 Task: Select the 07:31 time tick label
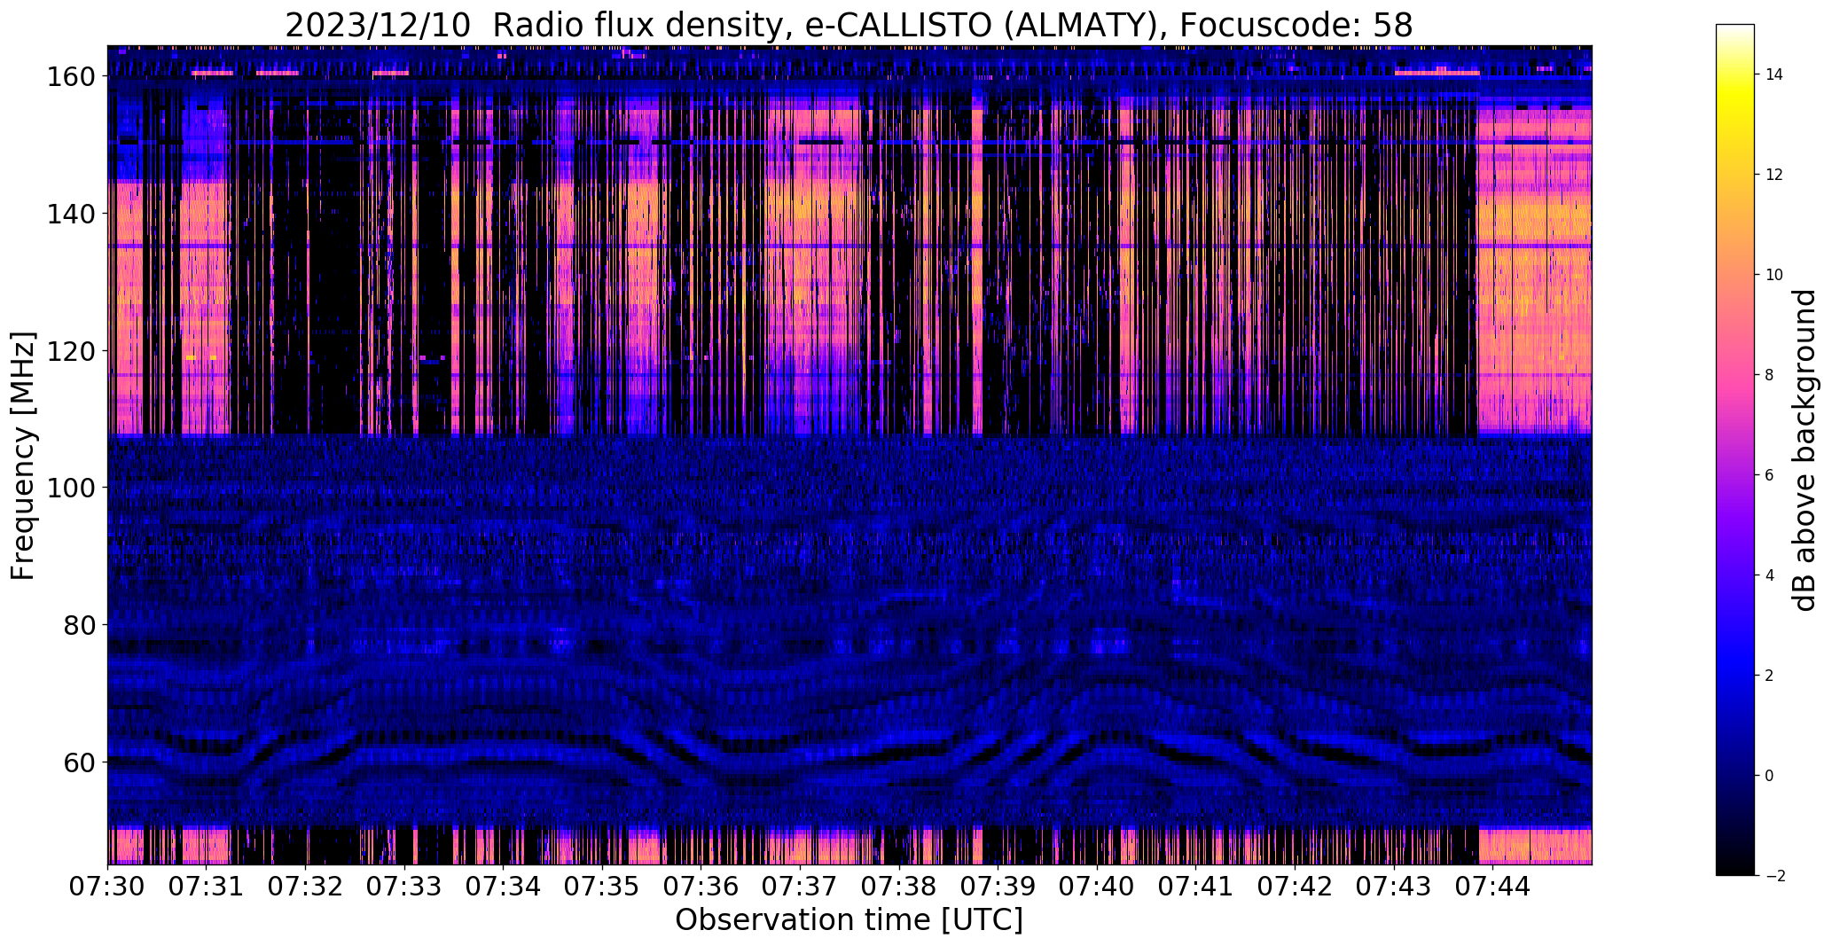click(x=207, y=886)
